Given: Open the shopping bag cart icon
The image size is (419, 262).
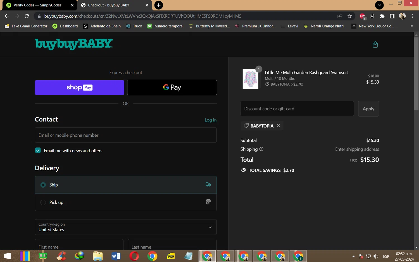Looking at the screenshot, I should tap(375, 45).
